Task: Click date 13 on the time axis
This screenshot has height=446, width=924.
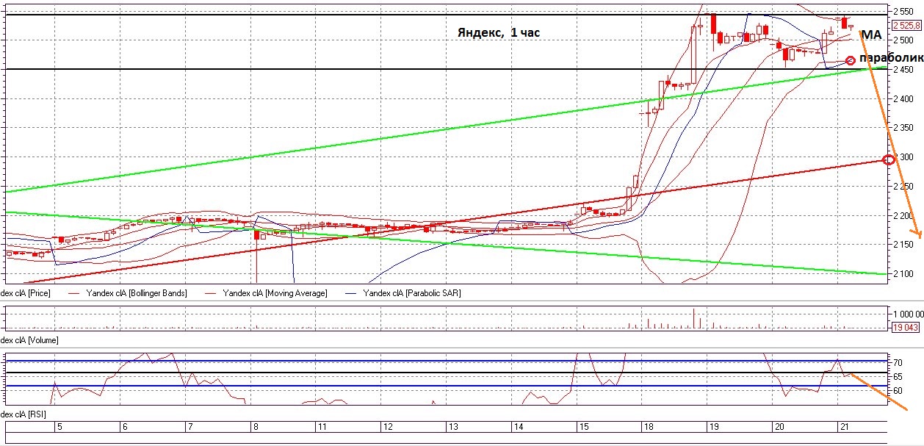Action: [452, 427]
